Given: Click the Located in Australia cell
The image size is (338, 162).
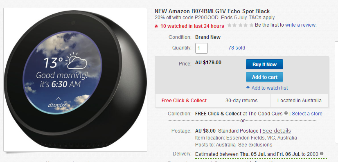Looking at the screenshot, I should pyautogui.click(x=300, y=100).
